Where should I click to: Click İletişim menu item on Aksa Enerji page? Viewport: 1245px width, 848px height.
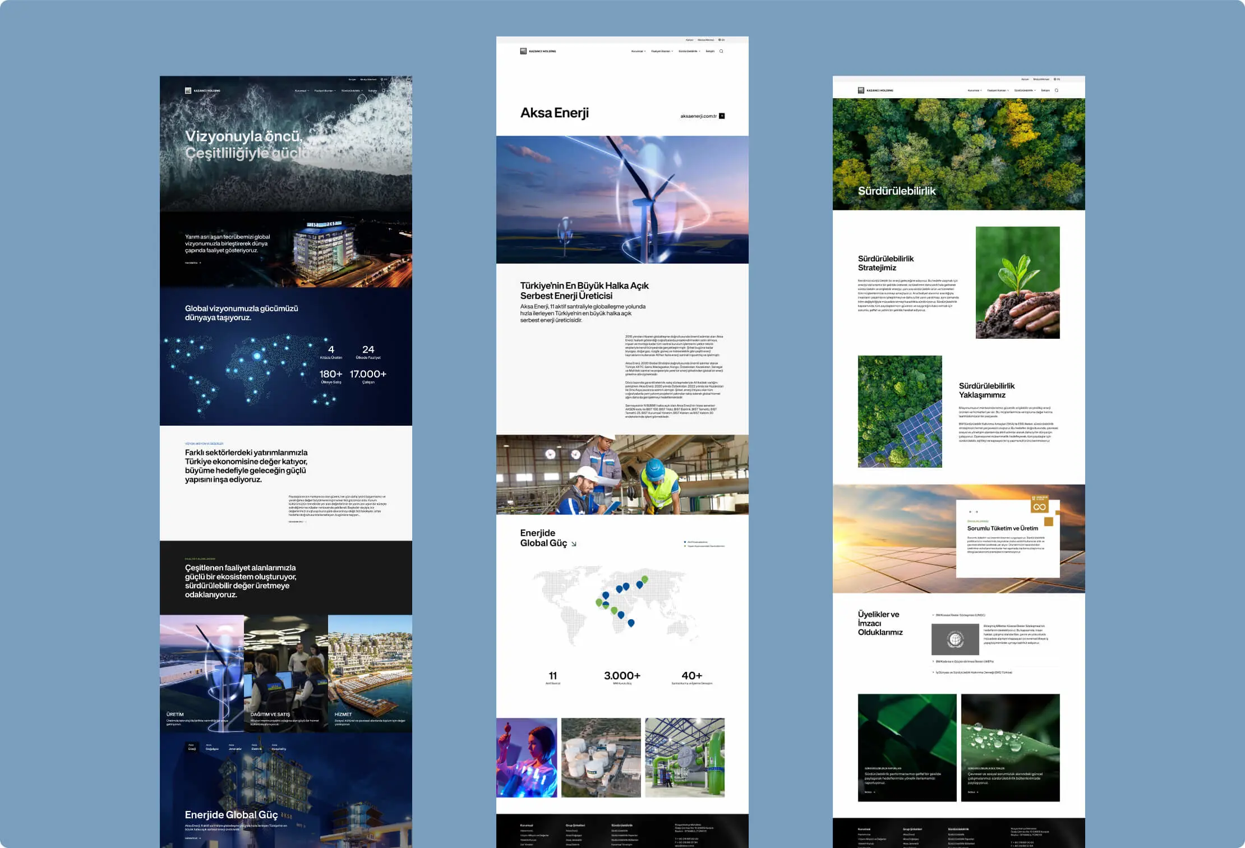[x=710, y=51]
